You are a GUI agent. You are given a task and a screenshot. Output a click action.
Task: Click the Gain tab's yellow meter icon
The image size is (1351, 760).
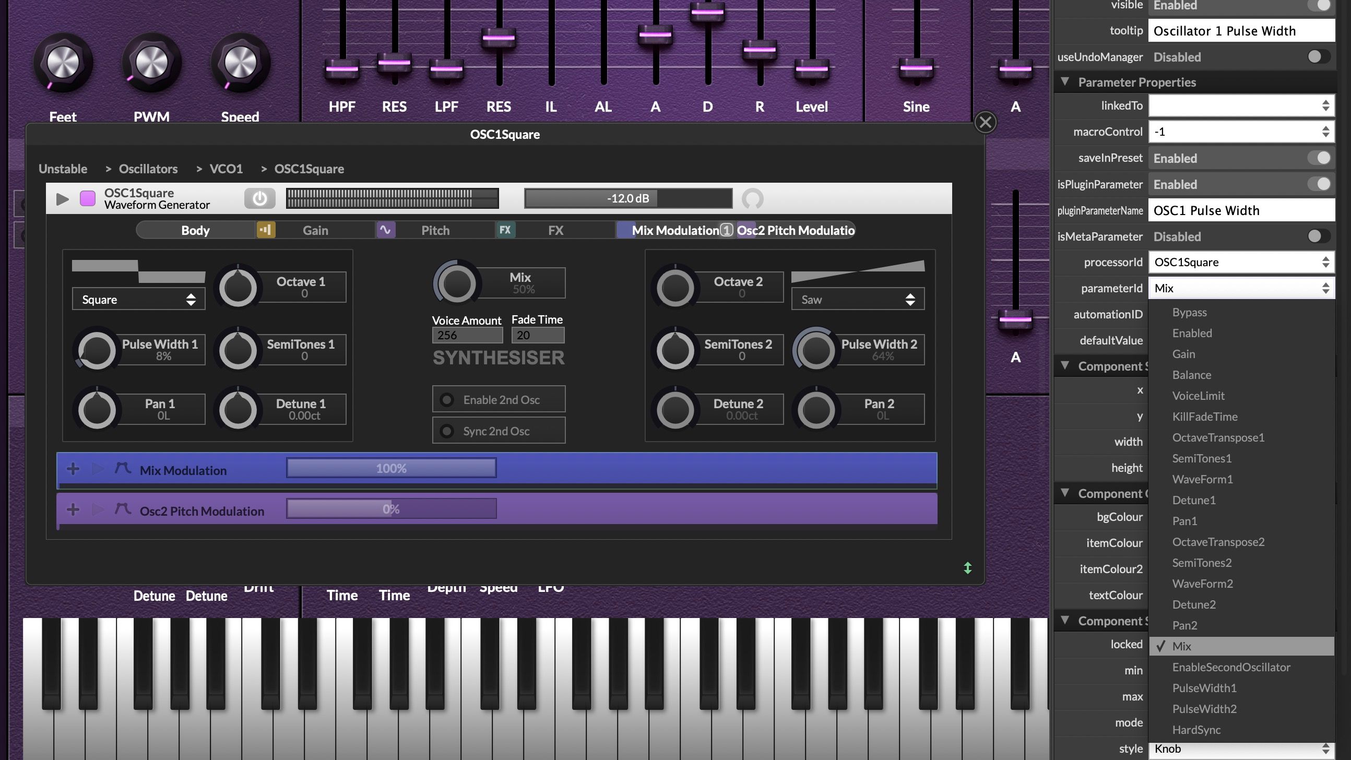(266, 230)
